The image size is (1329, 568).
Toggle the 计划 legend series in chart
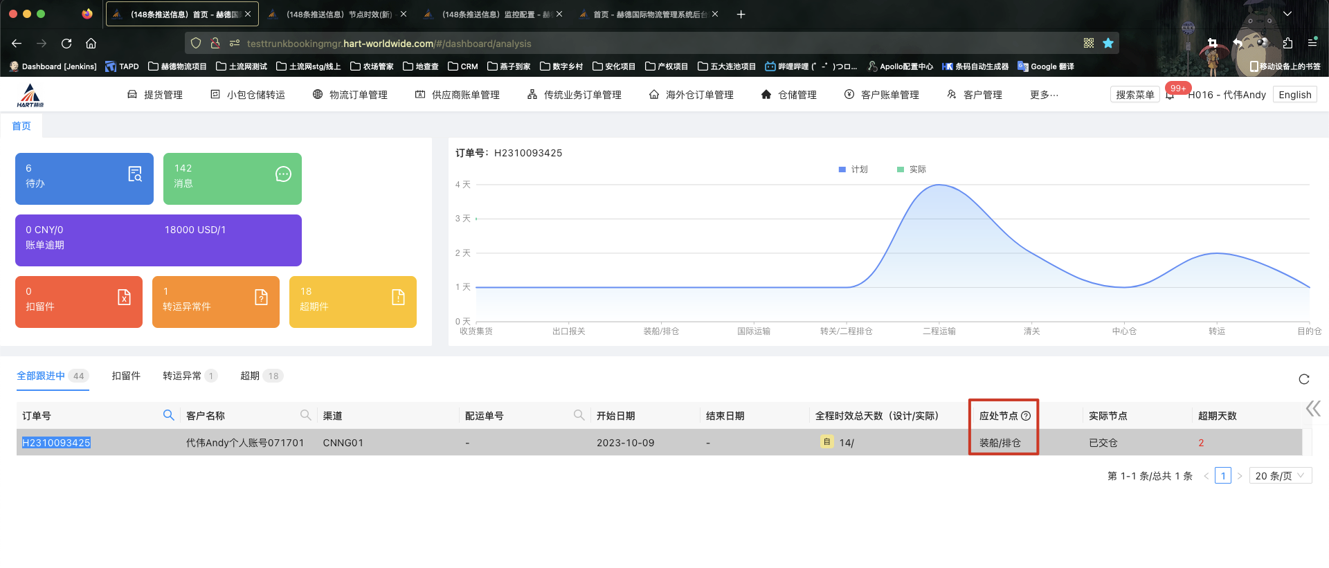(853, 170)
